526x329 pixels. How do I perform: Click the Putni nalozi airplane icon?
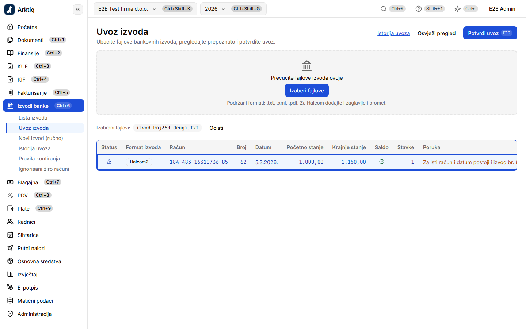coord(10,248)
